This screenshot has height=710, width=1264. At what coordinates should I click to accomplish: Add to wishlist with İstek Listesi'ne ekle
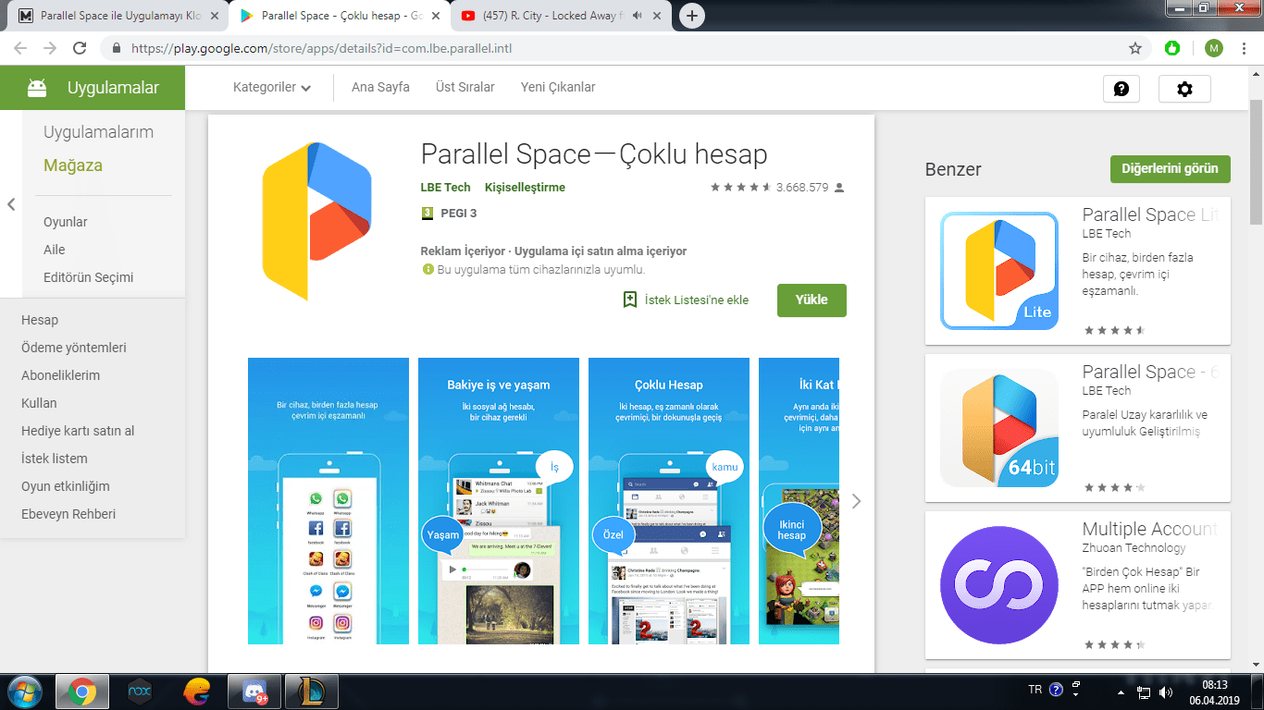coord(686,300)
